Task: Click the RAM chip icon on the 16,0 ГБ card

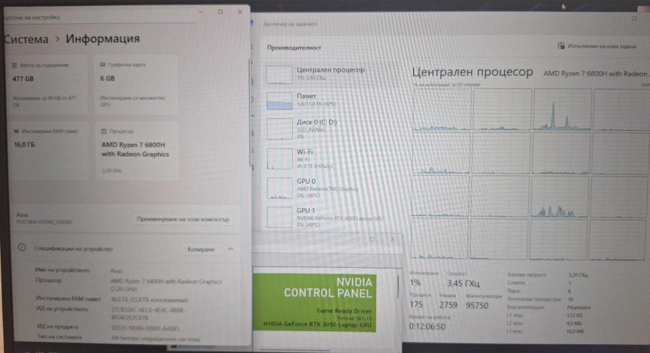Action: (x=16, y=131)
